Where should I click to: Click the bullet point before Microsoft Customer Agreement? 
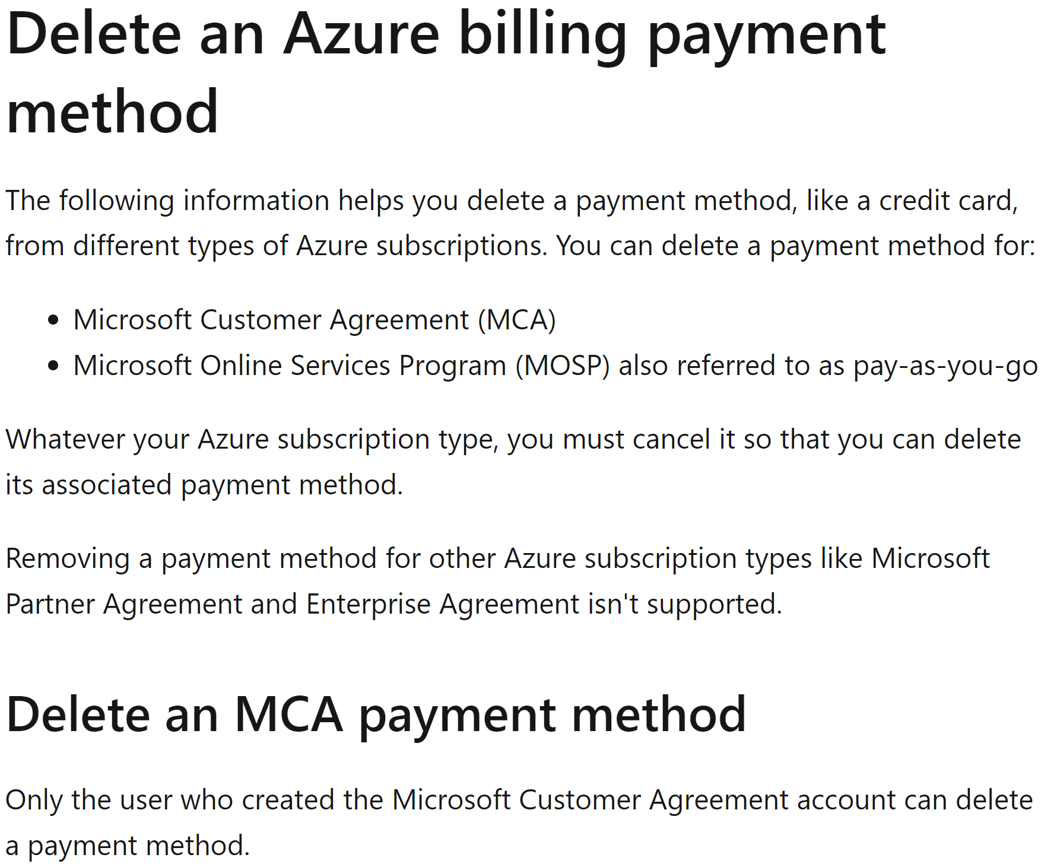53,320
